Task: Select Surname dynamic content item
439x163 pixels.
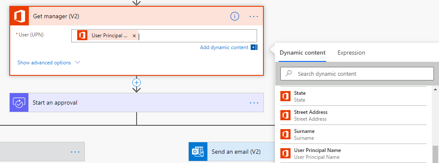Action: pos(353,134)
